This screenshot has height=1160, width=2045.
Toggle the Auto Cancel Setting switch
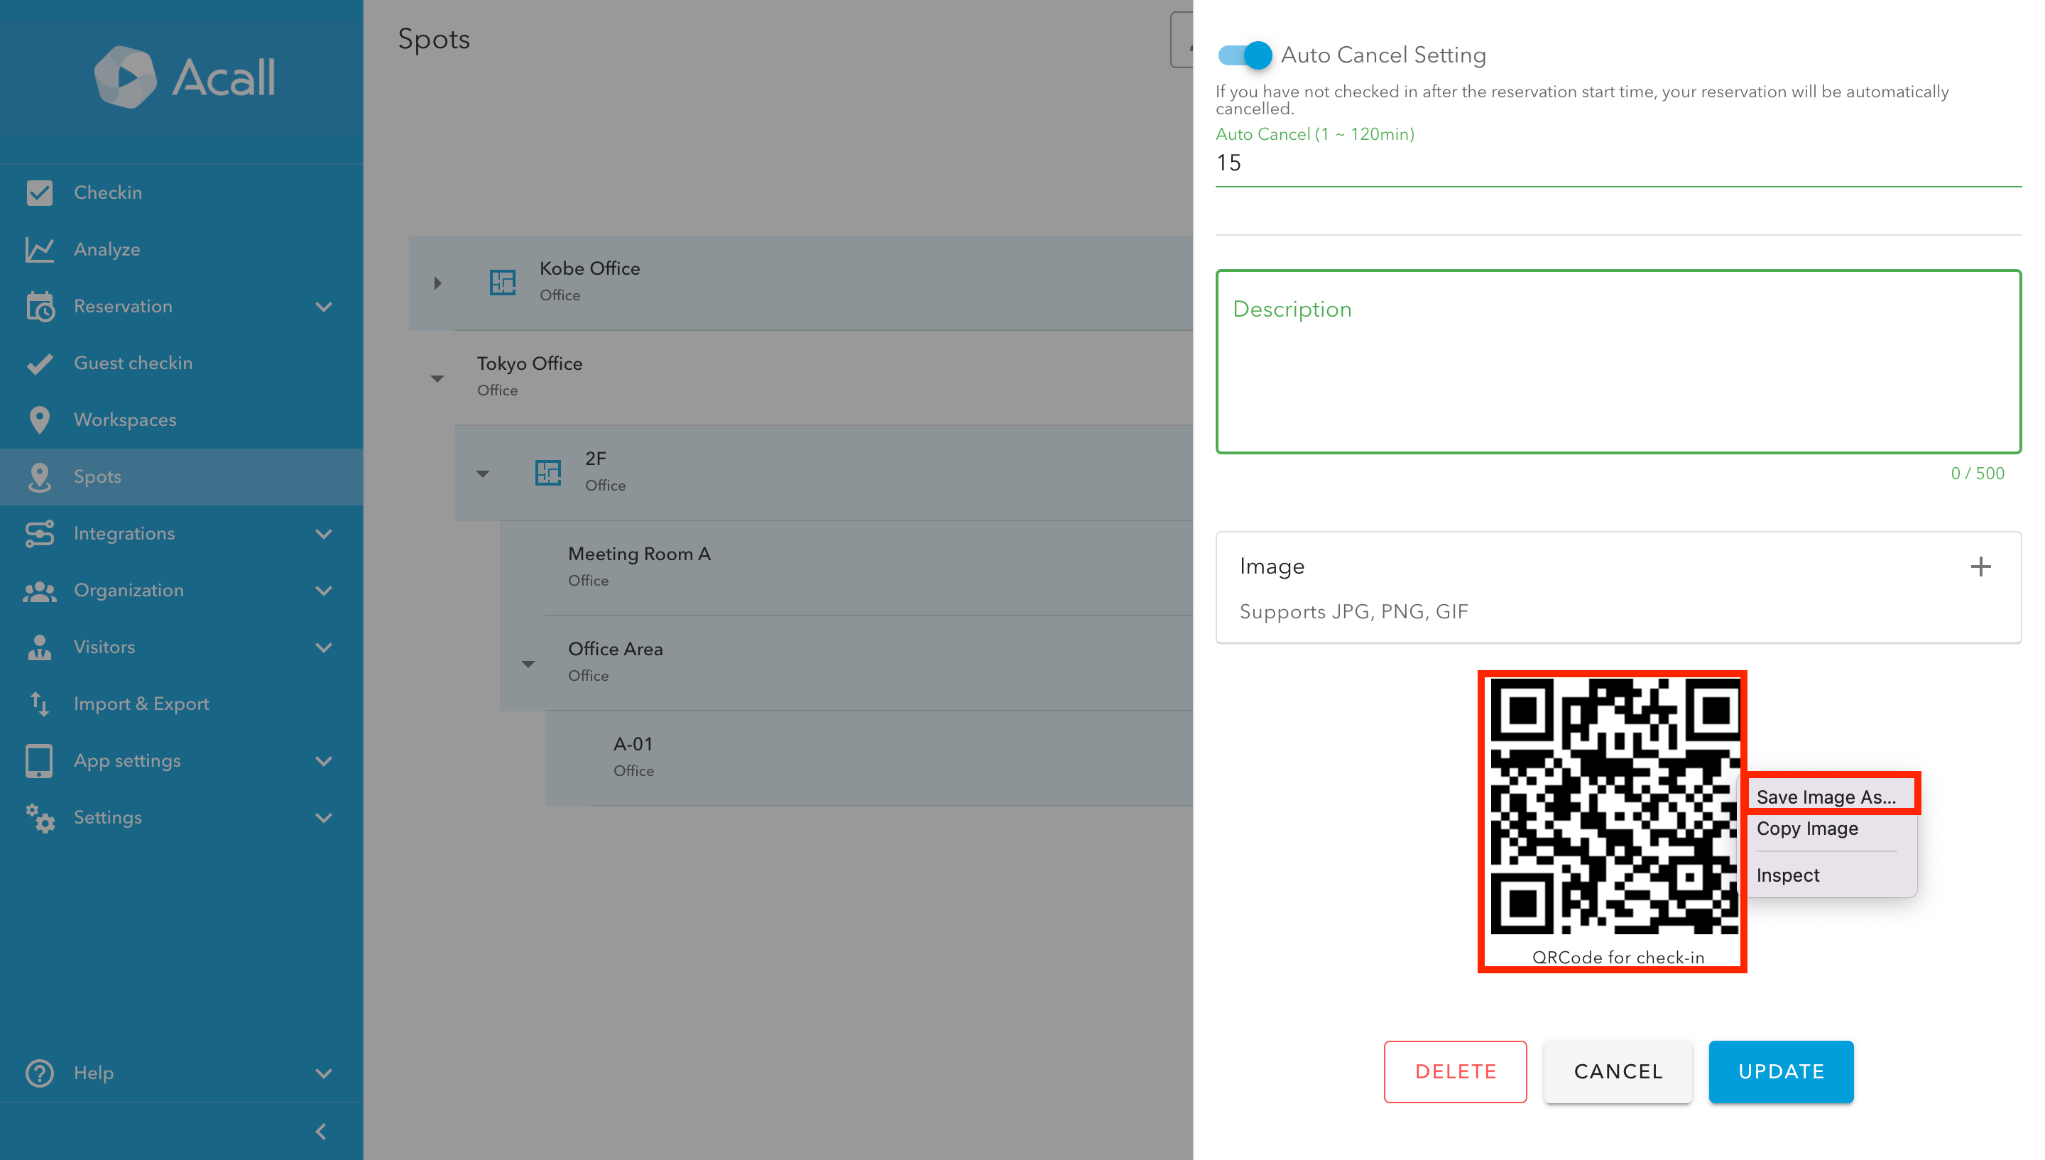click(x=1244, y=55)
